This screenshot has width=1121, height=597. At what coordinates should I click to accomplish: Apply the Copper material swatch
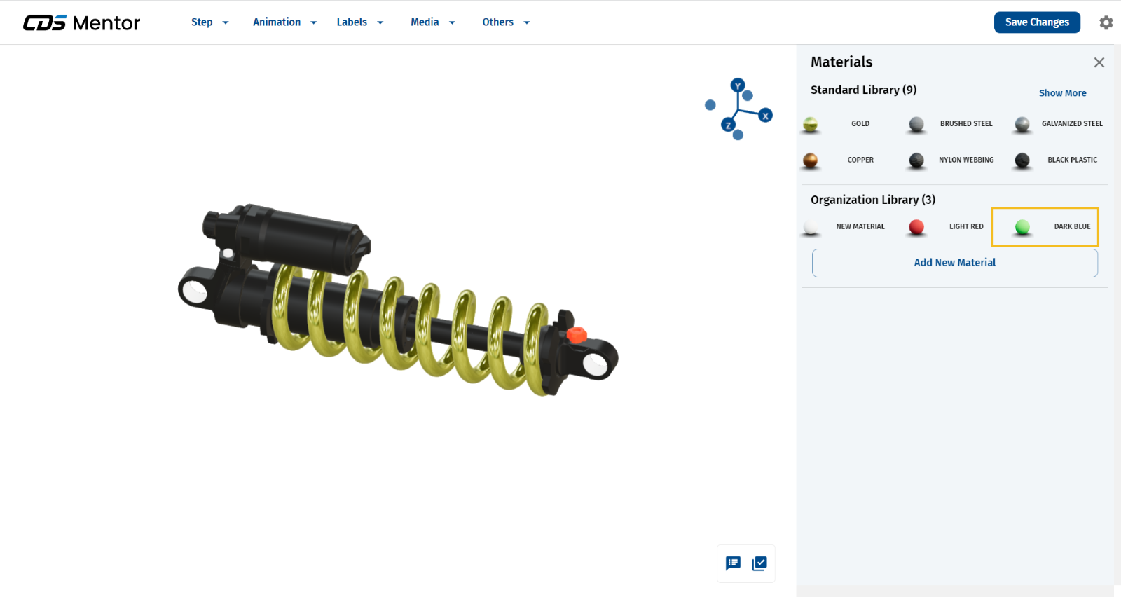click(811, 160)
